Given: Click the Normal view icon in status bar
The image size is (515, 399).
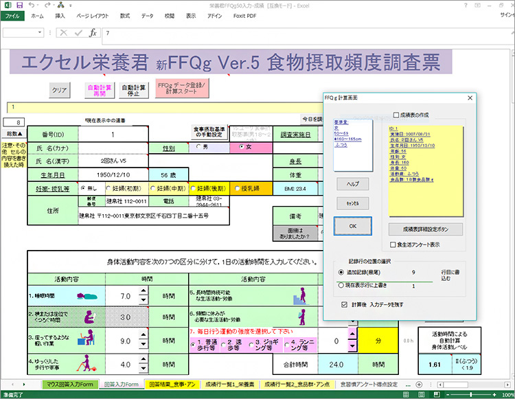Looking at the screenshot, I should point(407,394).
